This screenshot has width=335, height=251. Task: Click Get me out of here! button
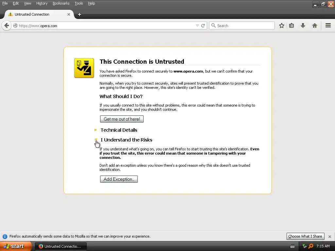pos(122,119)
